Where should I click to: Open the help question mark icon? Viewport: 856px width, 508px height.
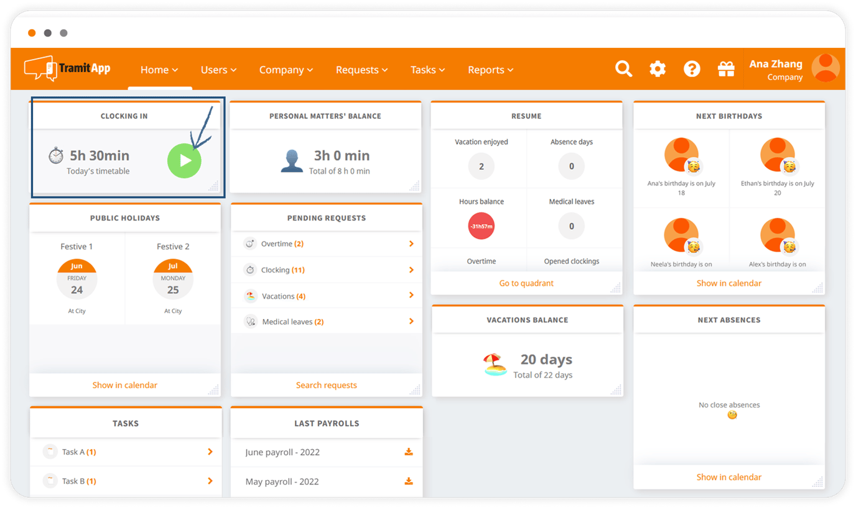coord(692,69)
